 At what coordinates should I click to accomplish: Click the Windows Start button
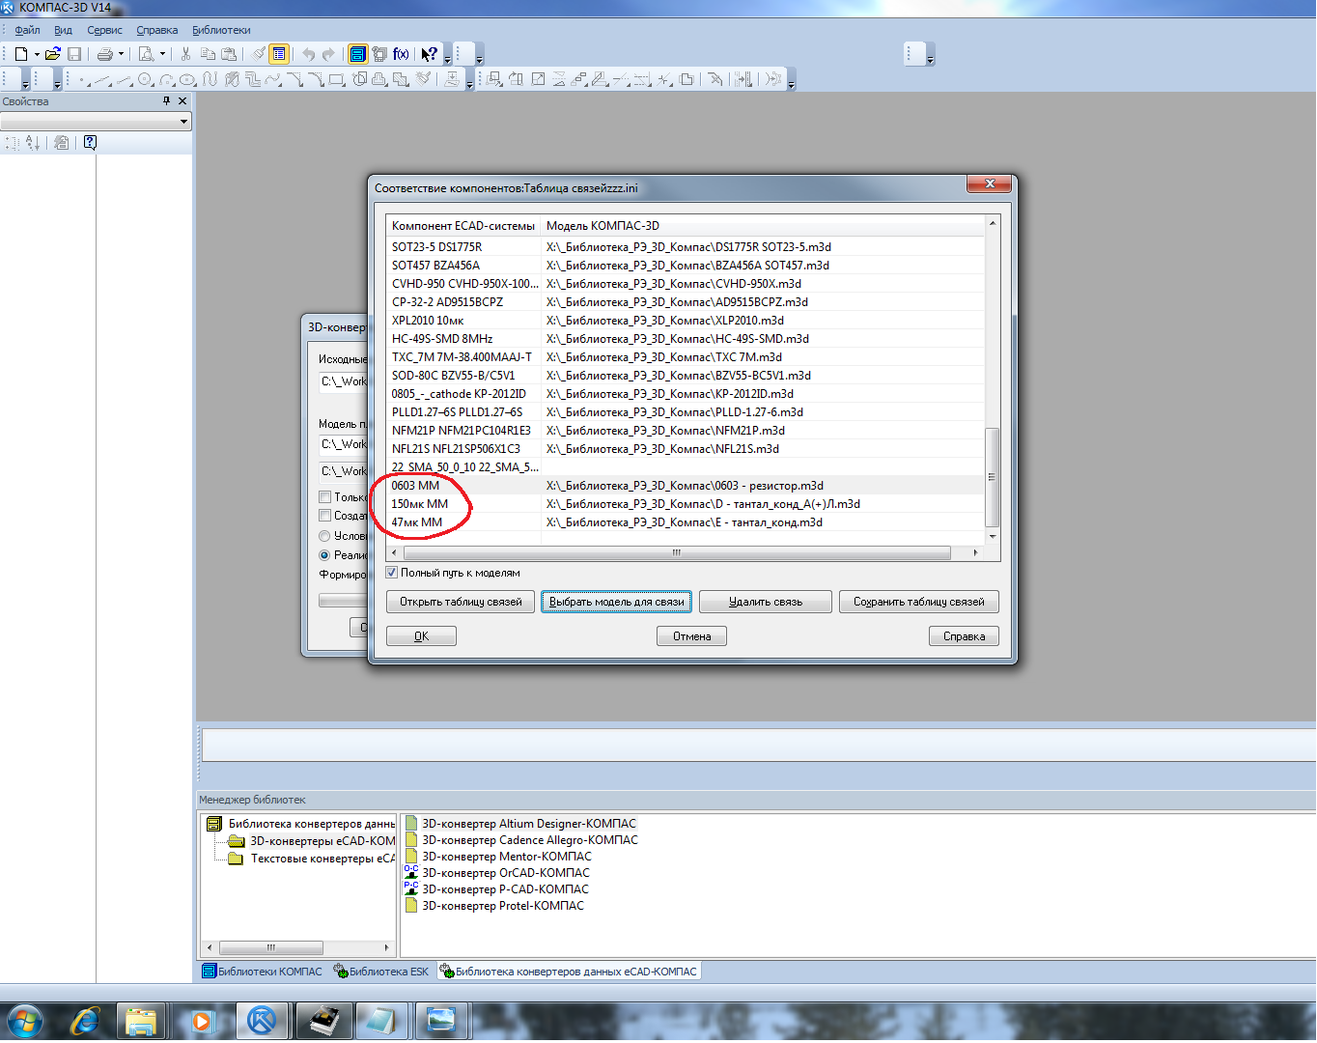24,1021
